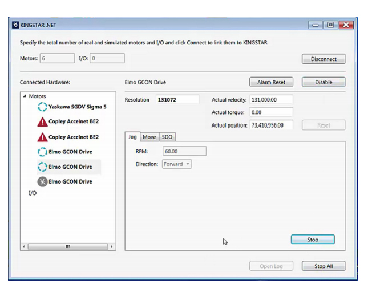This screenshot has width=368, height=296.
Task: Click the hardware list horizontal scrollbar thumb
Action: click(68, 246)
